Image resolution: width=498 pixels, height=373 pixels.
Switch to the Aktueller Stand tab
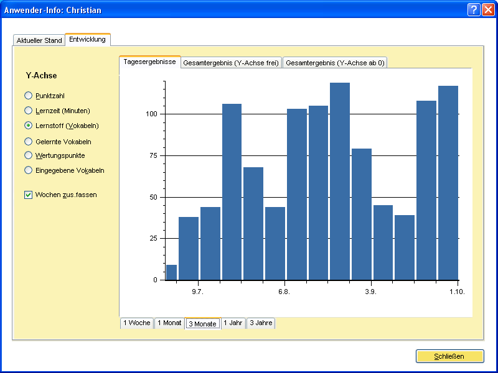click(39, 40)
